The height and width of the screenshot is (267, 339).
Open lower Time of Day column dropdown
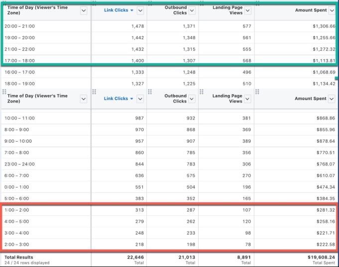coord(84,99)
